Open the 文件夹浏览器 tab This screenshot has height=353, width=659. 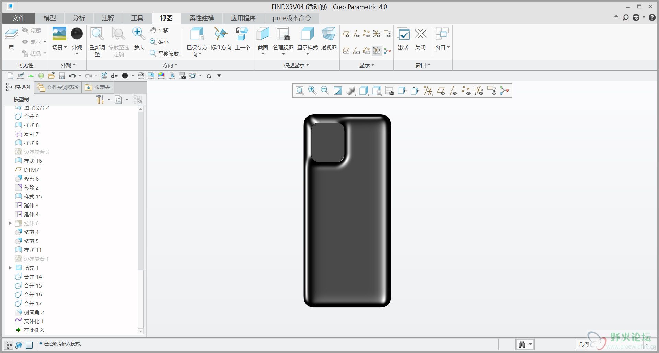tap(58, 87)
